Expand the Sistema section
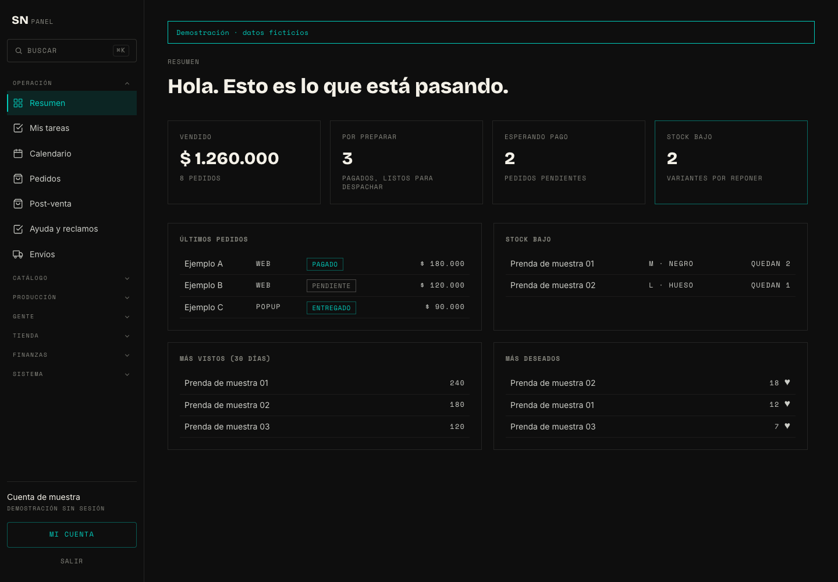This screenshot has height=582, width=838. [x=72, y=374]
